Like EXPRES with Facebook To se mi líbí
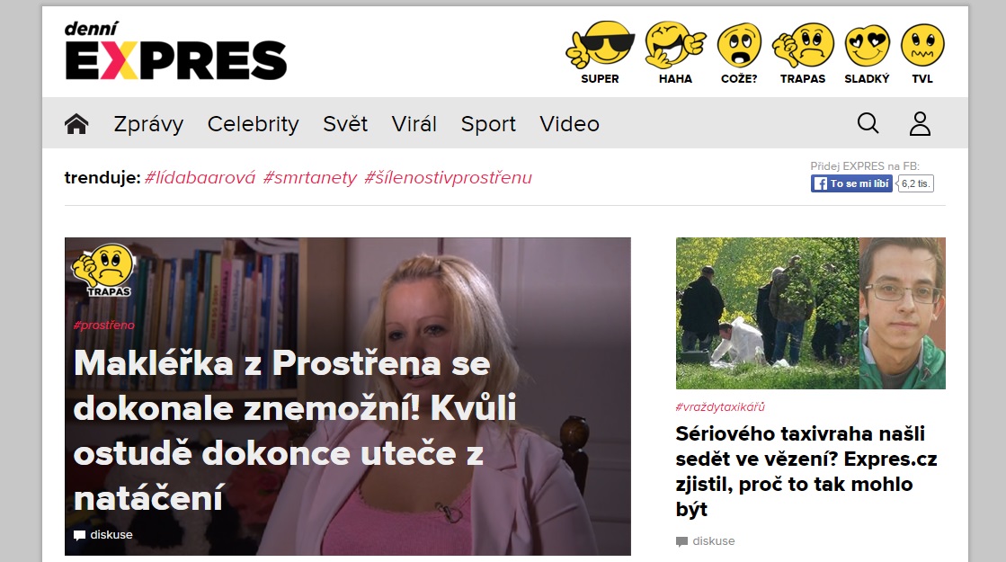 pyautogui.click(x=851, y=183)
